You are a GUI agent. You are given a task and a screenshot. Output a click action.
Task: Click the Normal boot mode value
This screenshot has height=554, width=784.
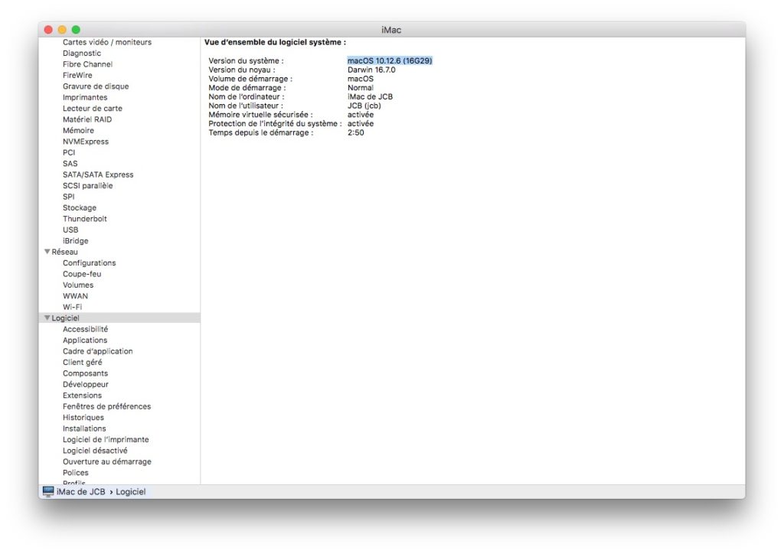click(x=360, y=87)
